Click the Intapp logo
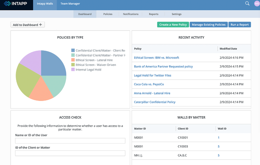This screenshot has height=165, width=260. [15, 3]
